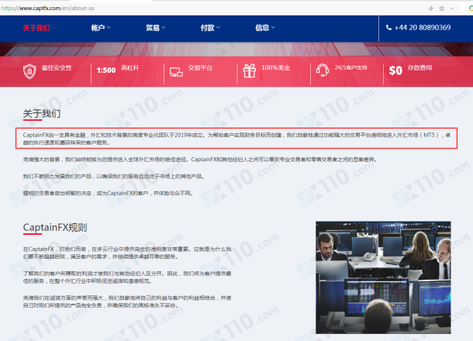Click the lightning bolt icon in address bar

coord(431,9)
